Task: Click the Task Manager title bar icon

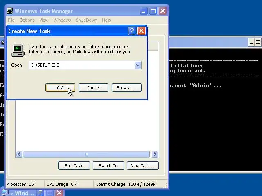Action: tap(10, 11)
